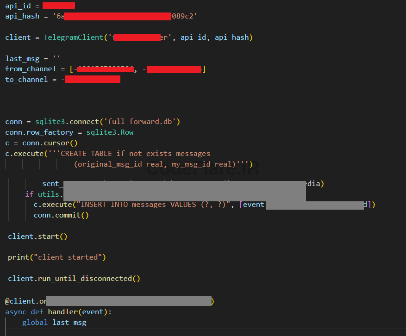Image resolution: width=406 pixels, height=336 pixels.
Task: Click the conn.cursor() call
Action: 50,143
